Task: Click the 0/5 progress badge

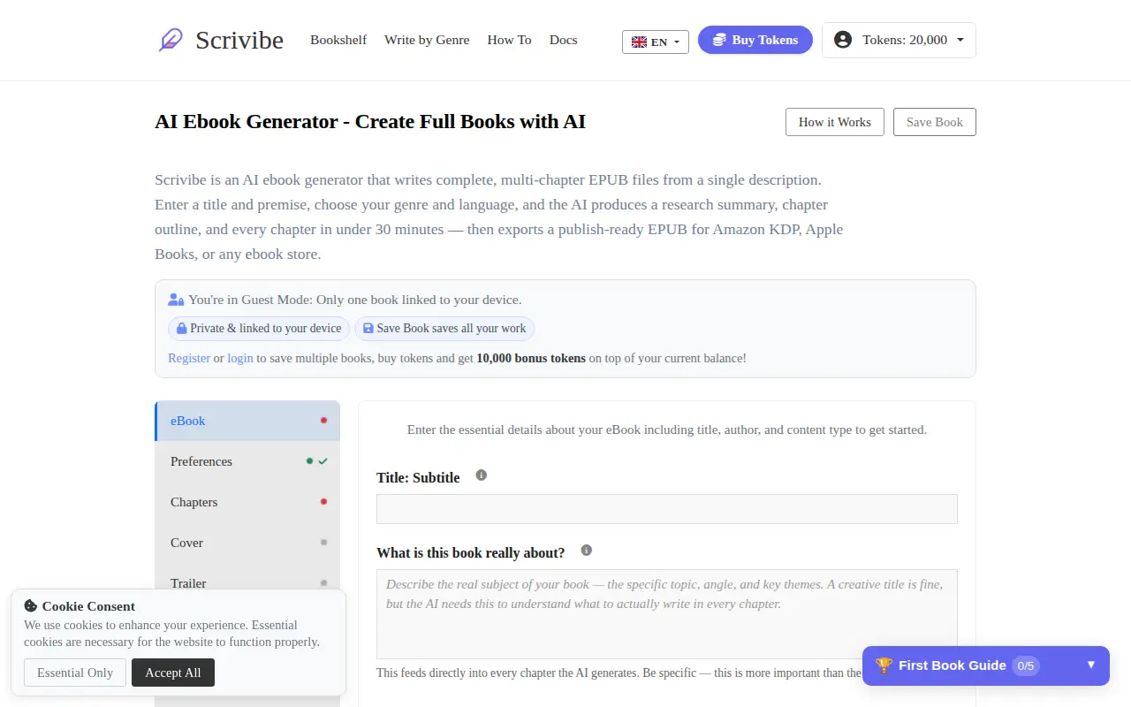Action: 1025,665
